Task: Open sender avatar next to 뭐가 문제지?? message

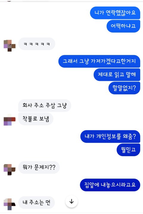Action: [10, 170]
